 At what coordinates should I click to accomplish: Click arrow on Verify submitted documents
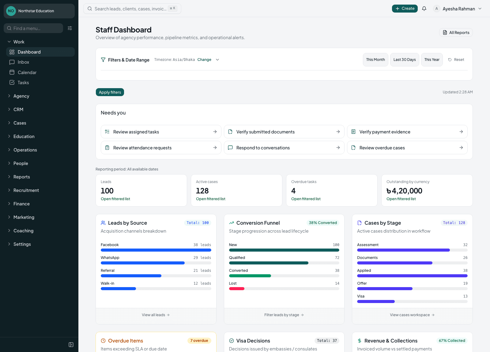(x=338, y=132)
